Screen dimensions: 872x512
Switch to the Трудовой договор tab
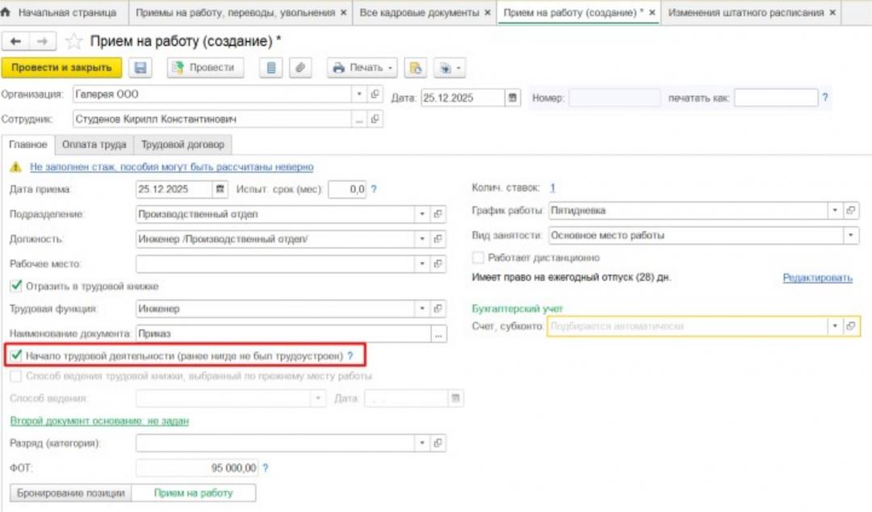coord(182,144)
